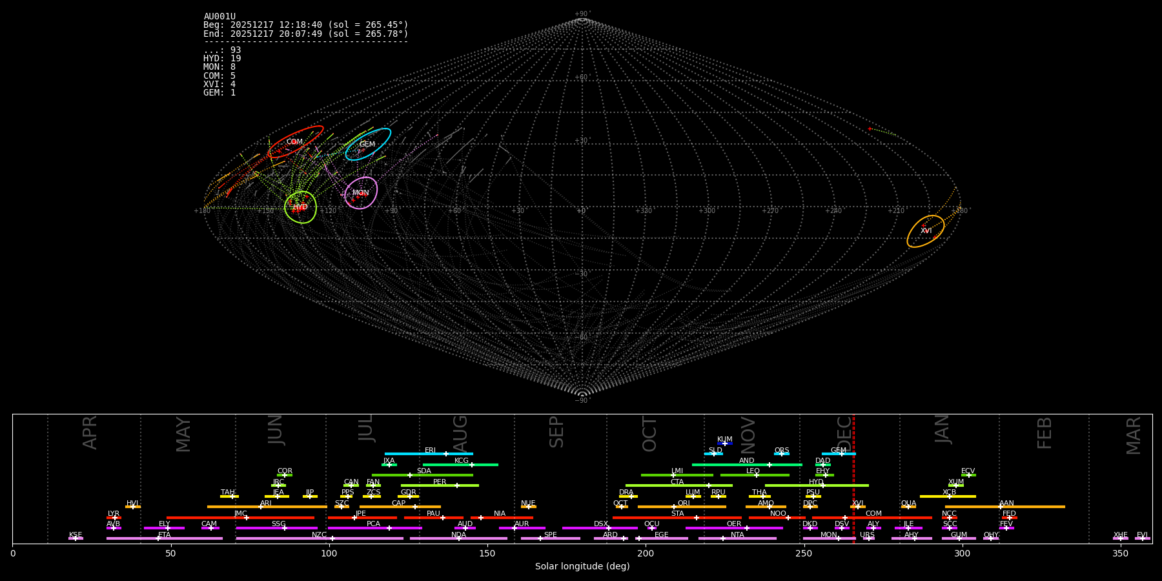
Task: Click the purple SSG shower bar
Action: coord(276,528)
